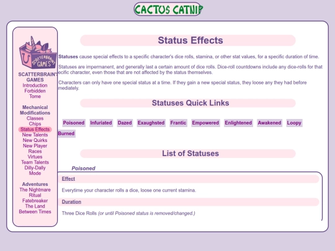335x251 pixels.
Task: Click the text 'Three Dice Rolls'
Action: tap(79, 213)
